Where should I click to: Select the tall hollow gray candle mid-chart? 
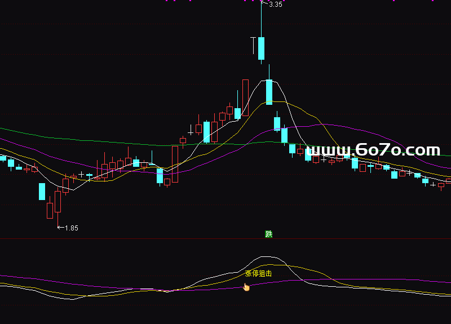point(175,164)
